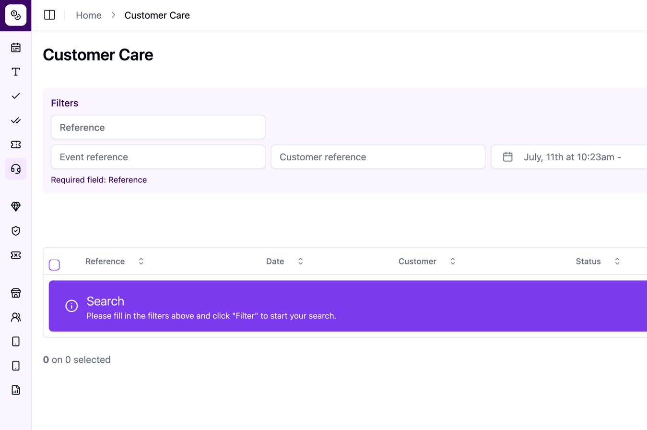This screenshot has height=430, width=647.
Task: Collapse the sidebar using the panel toggle
Action: click(49, 15)
